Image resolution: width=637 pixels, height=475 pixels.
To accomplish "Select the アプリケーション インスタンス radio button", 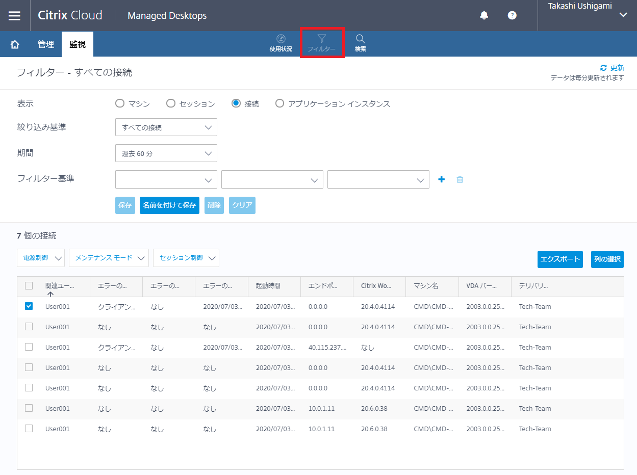I will (x=279, y=103).
